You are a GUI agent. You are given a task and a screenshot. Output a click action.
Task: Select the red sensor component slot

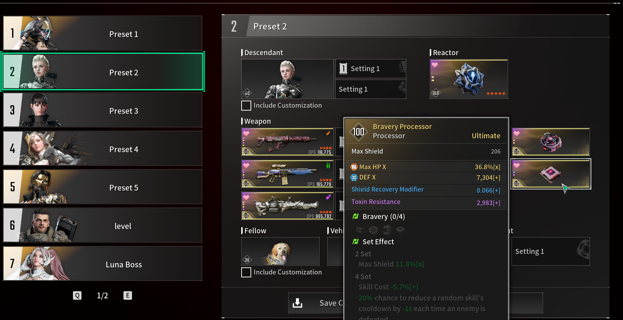(x=551, y=142)
